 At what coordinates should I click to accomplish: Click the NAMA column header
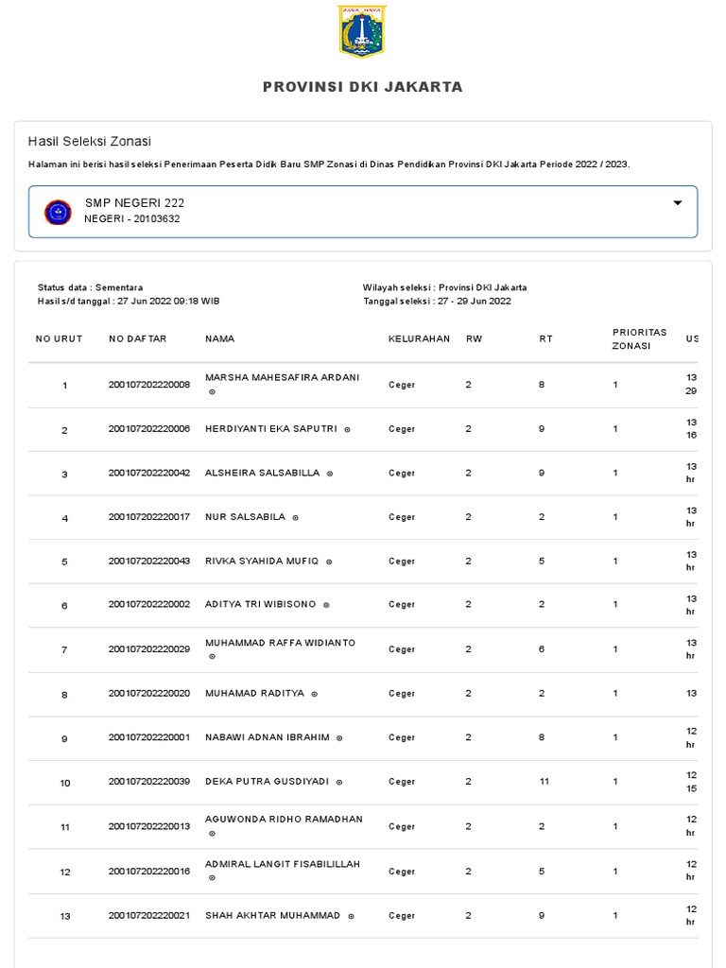coord(219,338)
